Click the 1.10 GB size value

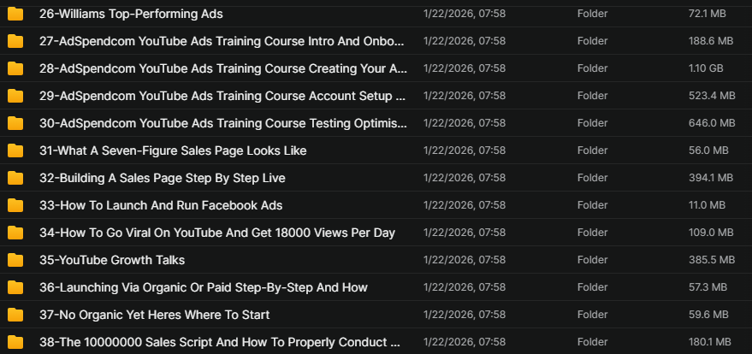[x=706, y=68]
